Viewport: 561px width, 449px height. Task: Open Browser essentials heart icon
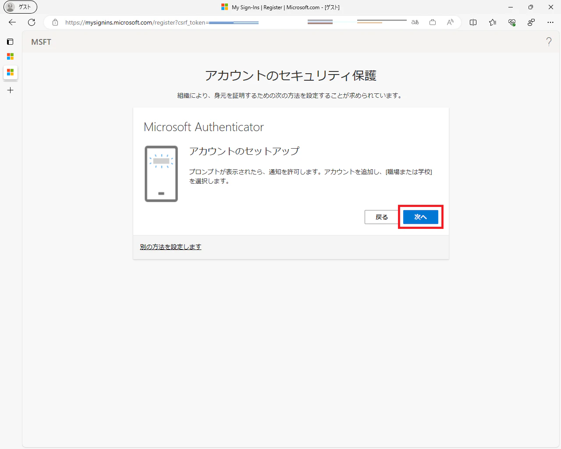(512, 22)
